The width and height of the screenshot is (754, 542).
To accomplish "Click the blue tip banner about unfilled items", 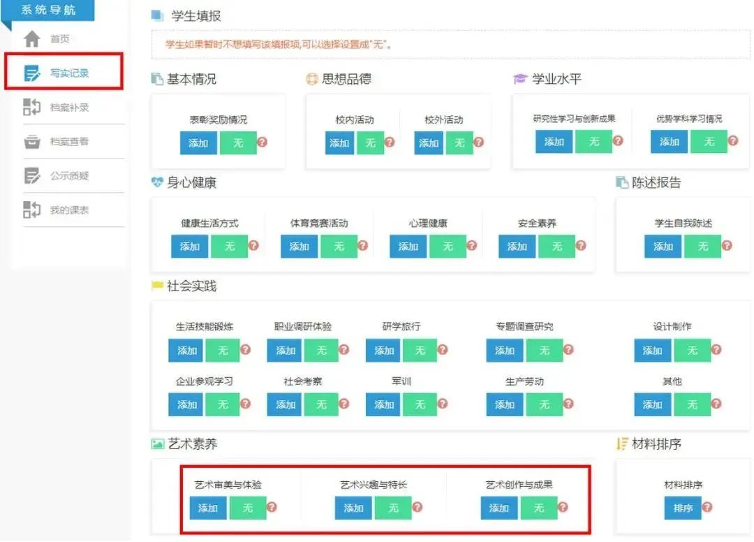I will [x=447, y=43].
